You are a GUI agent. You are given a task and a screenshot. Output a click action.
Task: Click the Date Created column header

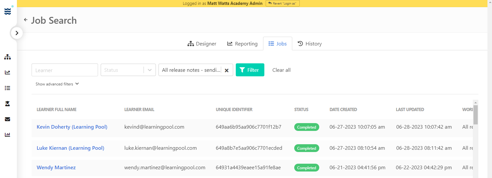click(x=343, y=109)
